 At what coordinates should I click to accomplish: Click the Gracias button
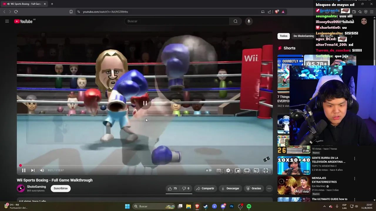254,188
